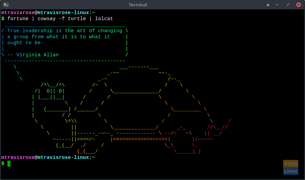Close the Terminal window
Image resolution: width=305 pixels, height=180 pixels.
coord(299,5)
